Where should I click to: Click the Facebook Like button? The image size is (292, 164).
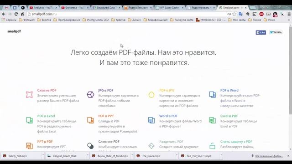261,32
